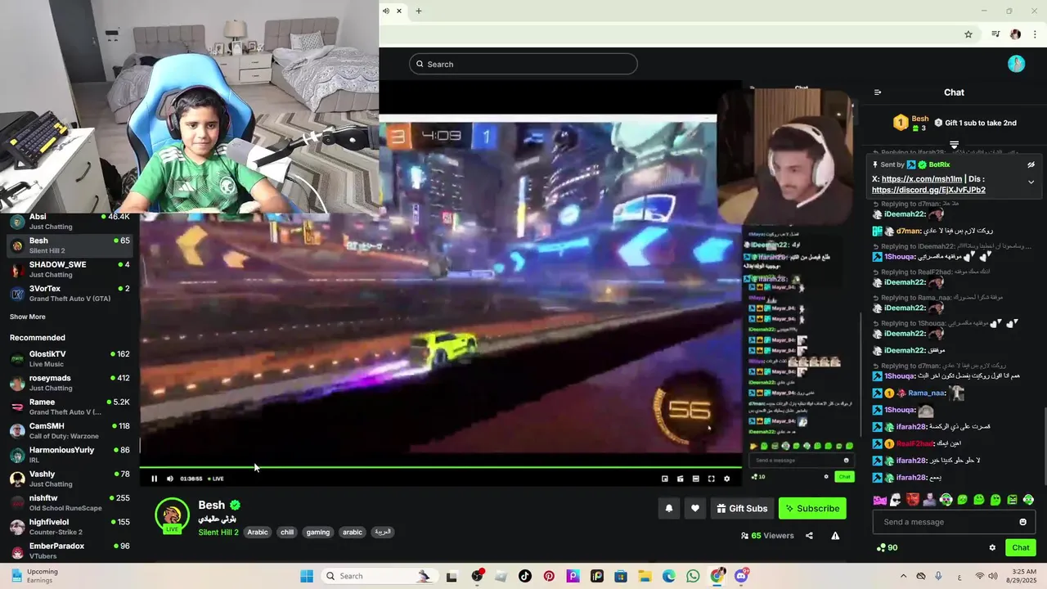Toggle theater mode in the video player
1047x589 pixels.
tap(695, 479)
